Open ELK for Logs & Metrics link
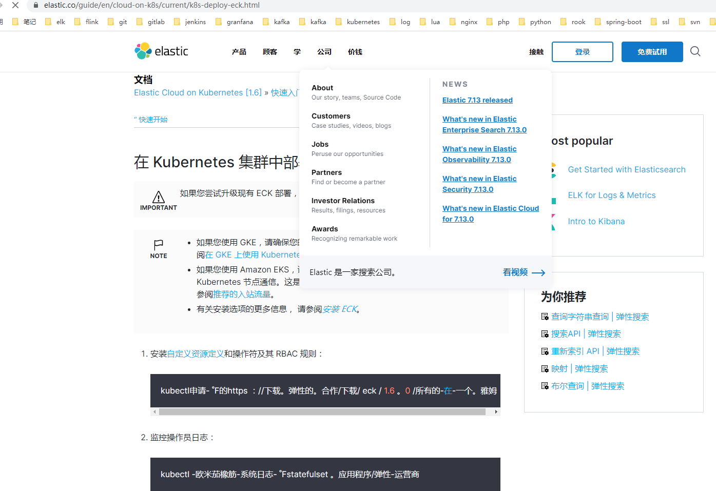The image size is (716, 491). click(612, 195)
